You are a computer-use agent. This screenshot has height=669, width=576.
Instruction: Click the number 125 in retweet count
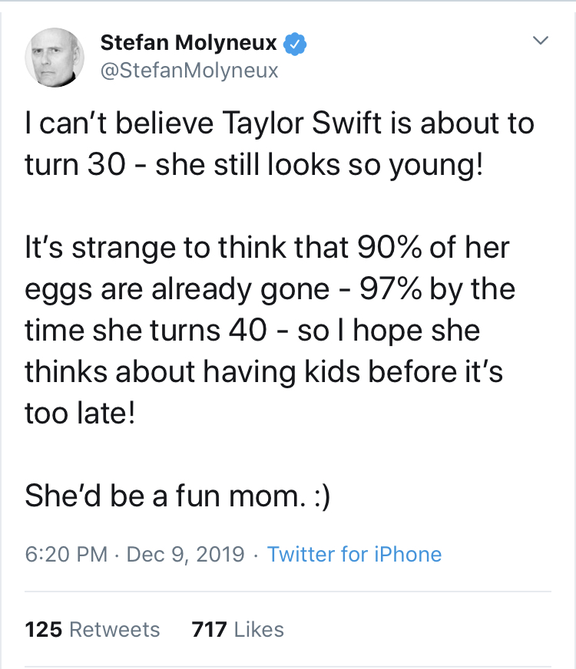pos(44,630)
